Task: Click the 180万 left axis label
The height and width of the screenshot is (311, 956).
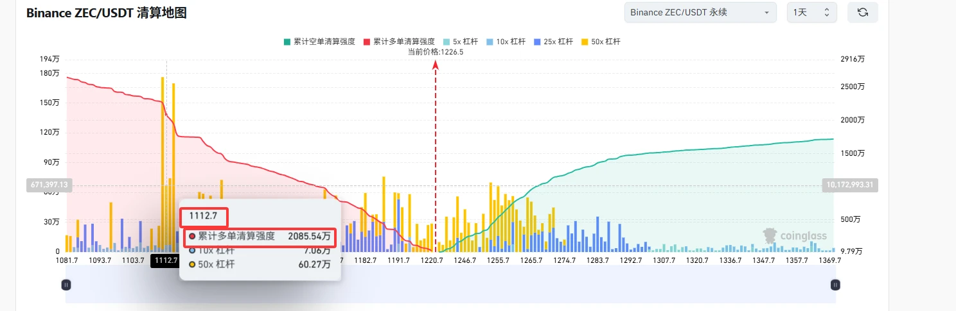Action: pos(51,72)
